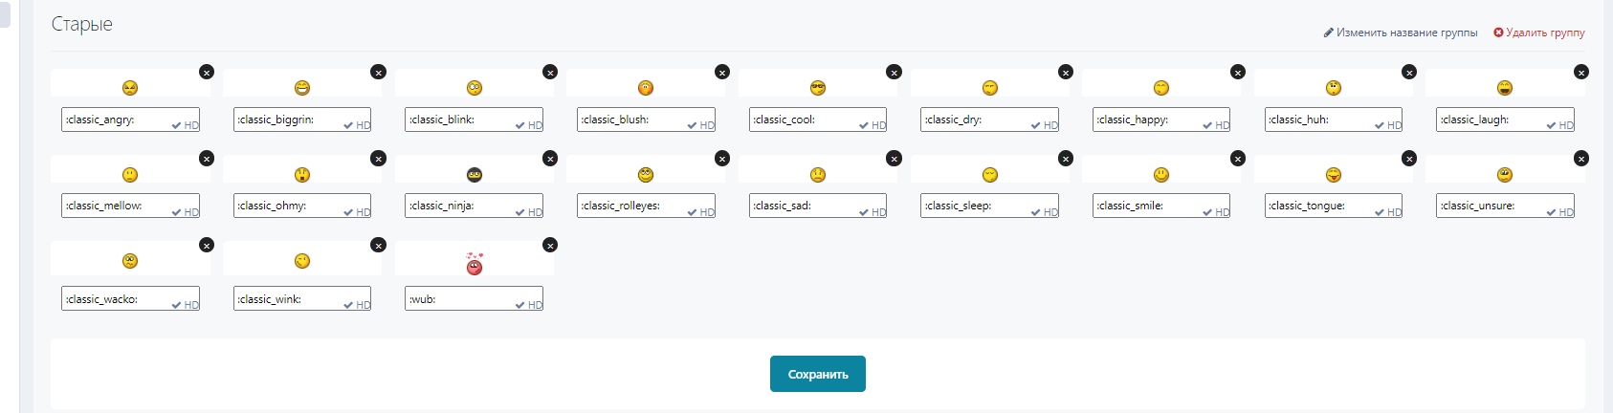Remove the classic_angry emoticon

[207, 72]
